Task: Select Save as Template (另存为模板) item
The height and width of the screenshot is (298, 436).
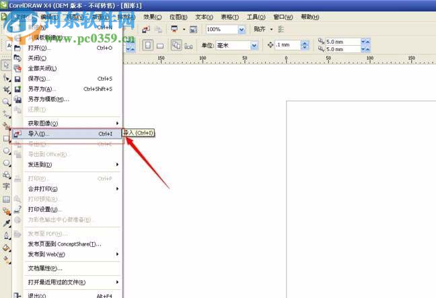Action: [x=67, y=100]
